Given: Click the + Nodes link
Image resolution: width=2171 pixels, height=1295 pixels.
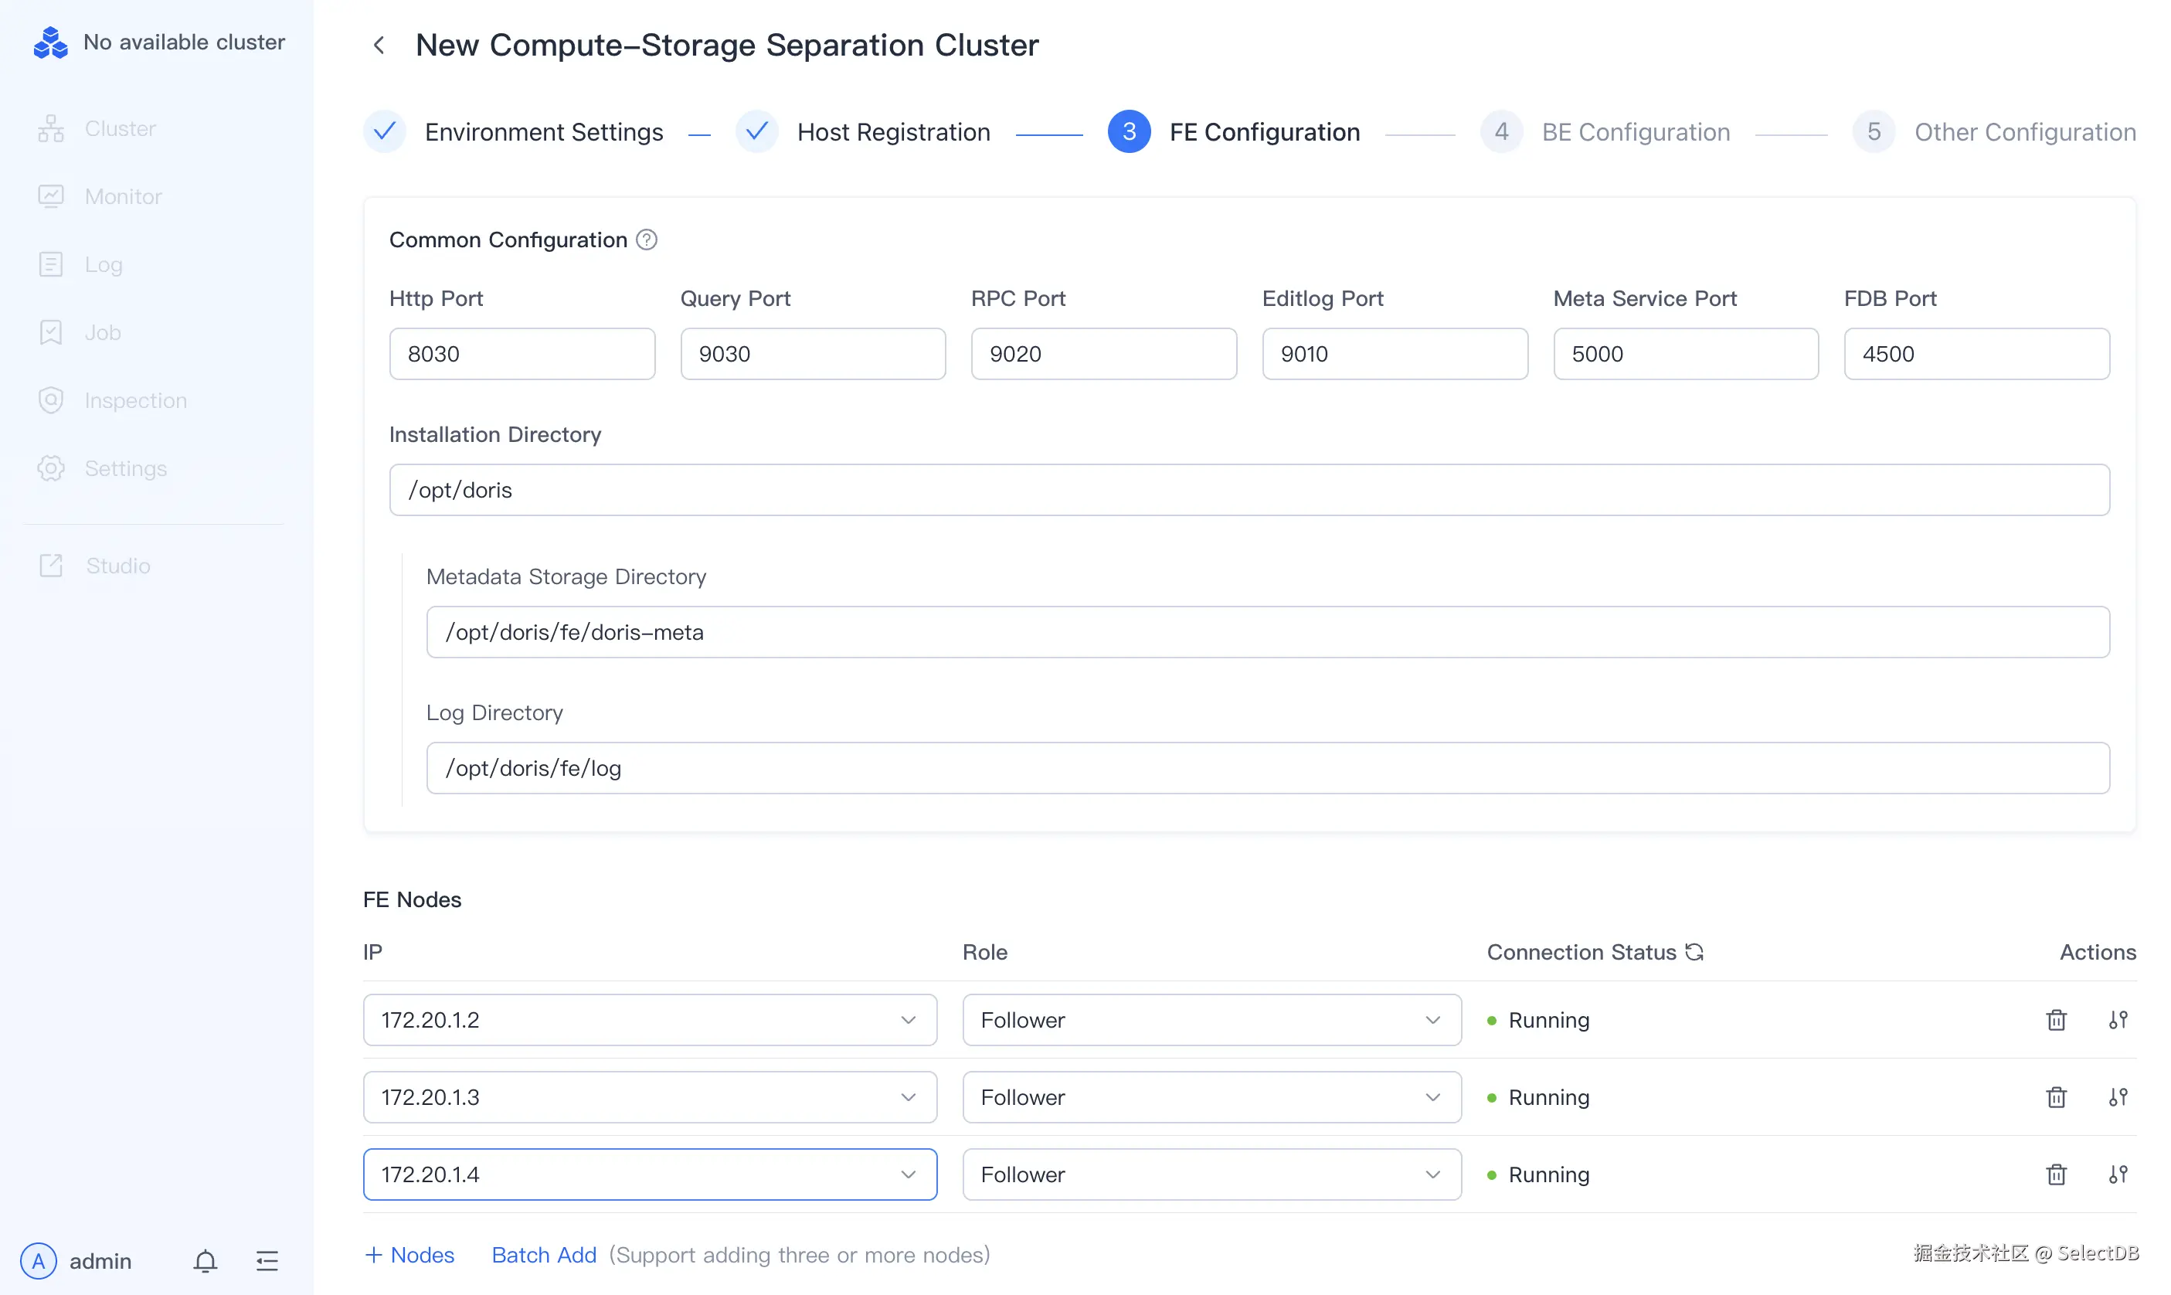Looking at the screenshot, I should coord(409,1255).
